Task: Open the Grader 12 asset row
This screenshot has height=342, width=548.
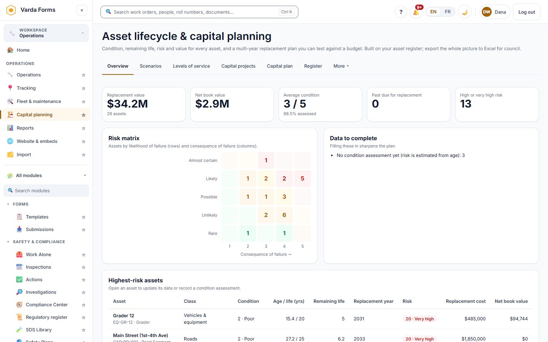Action: coord(320,319)
